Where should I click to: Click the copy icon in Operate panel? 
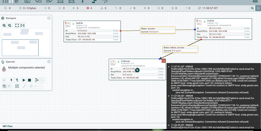coord(4,86)
